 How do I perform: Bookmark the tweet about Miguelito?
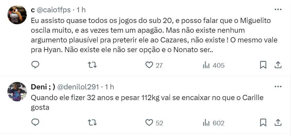tap(263, 65)
